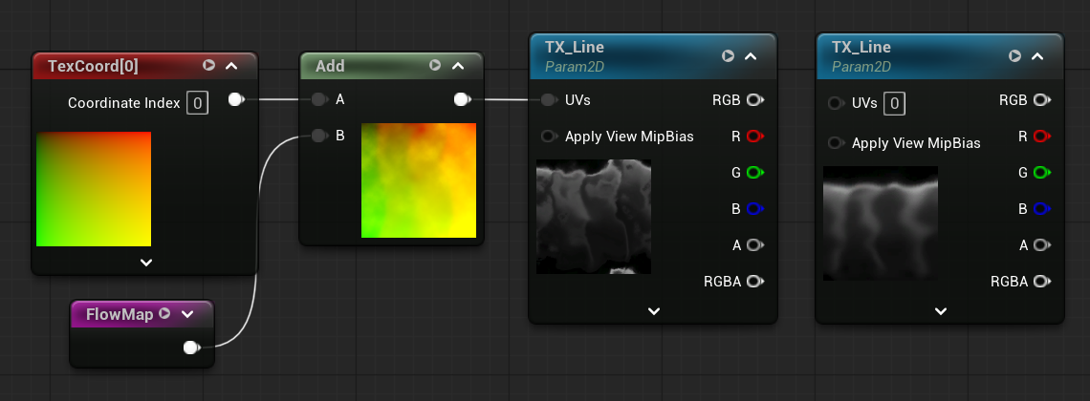Toggle live preview on TexCoord[0] node
Image resolution: width=1090 pixels, height=401 pixels.
pos(208,65)
